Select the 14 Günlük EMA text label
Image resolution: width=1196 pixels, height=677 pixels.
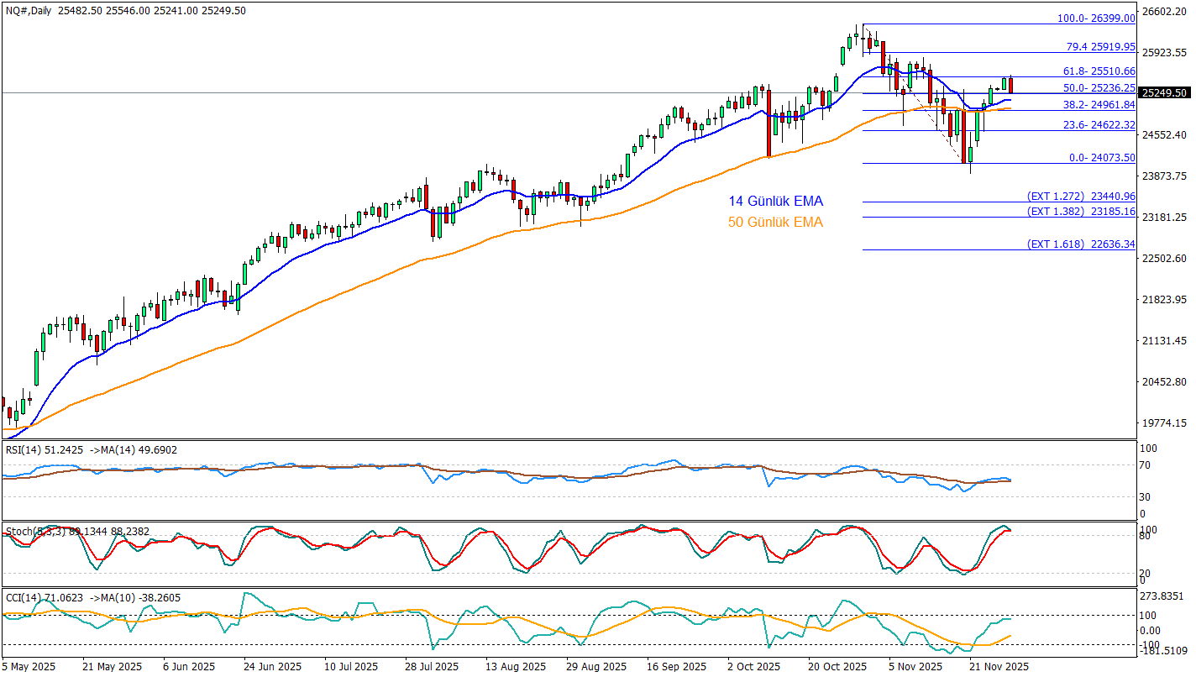tap(775, 202)
